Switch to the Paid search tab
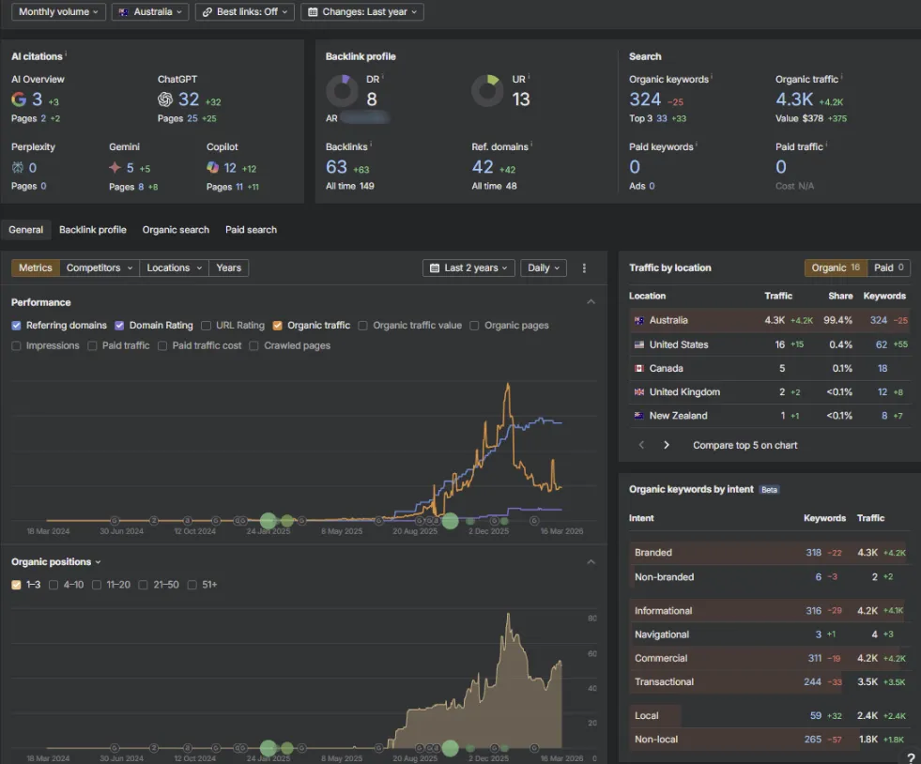This screenshot has width=921, height=764. (x=251, y=230)
